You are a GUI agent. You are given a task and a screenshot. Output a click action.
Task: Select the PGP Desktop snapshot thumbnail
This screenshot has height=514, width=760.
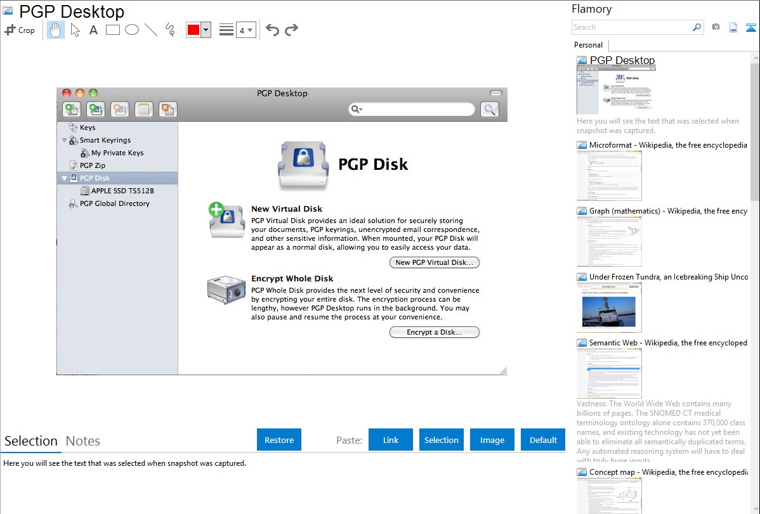pos(615,90)
